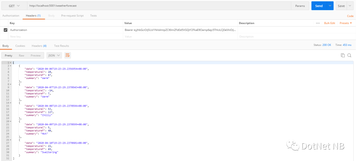This screenshot has height=161, width=356.
Task: Collapse the array at line 1
Action: point(11,63)
